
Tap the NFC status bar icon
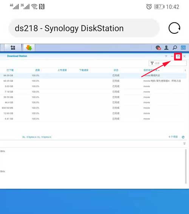tap(42, 6)
